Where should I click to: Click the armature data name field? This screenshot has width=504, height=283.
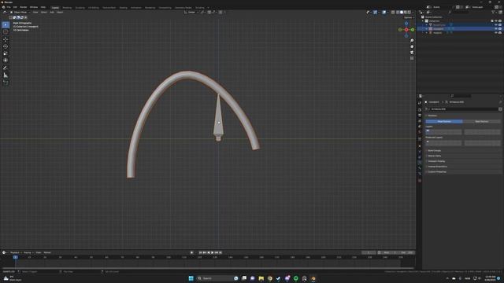(x=462, y=109)
